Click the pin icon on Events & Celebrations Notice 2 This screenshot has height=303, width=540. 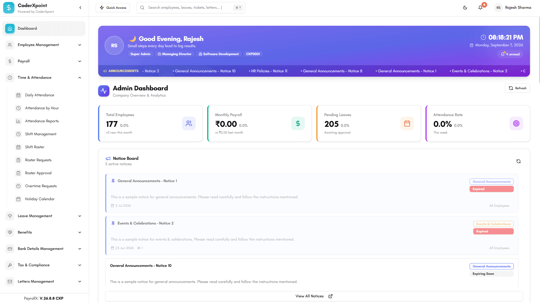point(113,223)
